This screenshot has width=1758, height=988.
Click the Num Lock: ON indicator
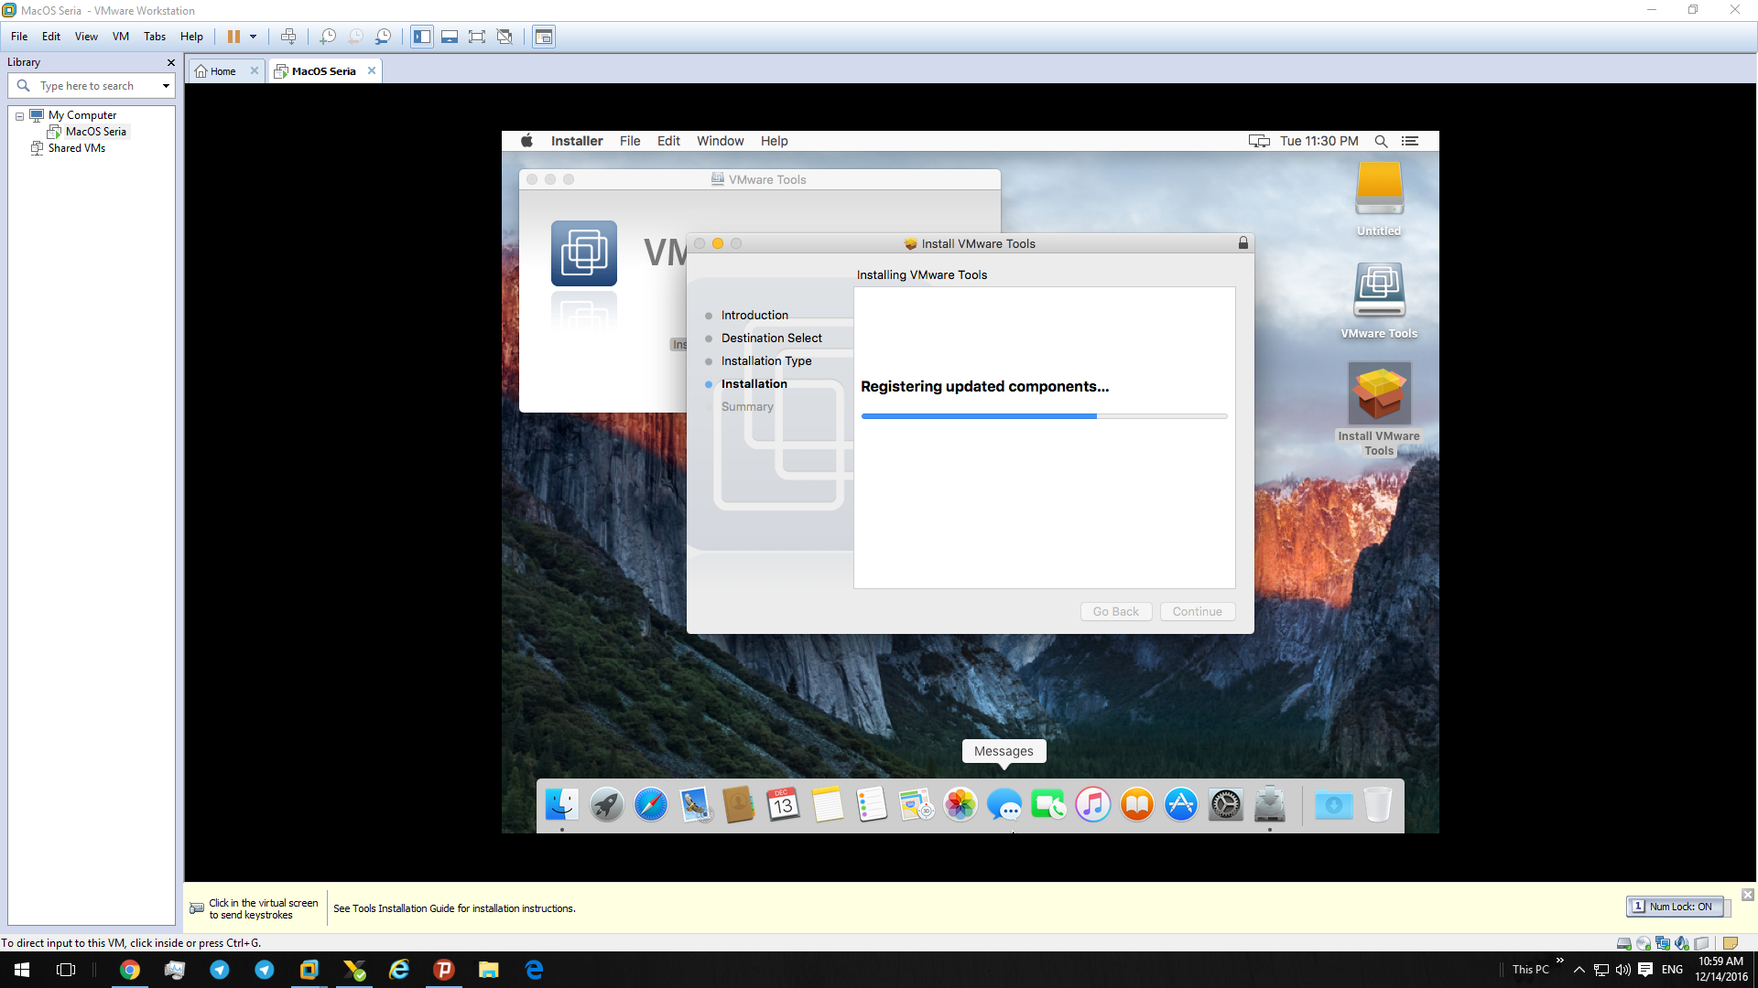tap(1675, 907)
